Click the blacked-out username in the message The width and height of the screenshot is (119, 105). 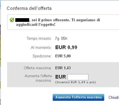[22, 20]
